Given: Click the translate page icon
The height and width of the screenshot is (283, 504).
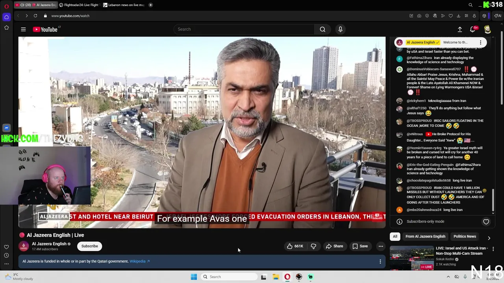Looking at the screenshot, I should coord(435,16).
